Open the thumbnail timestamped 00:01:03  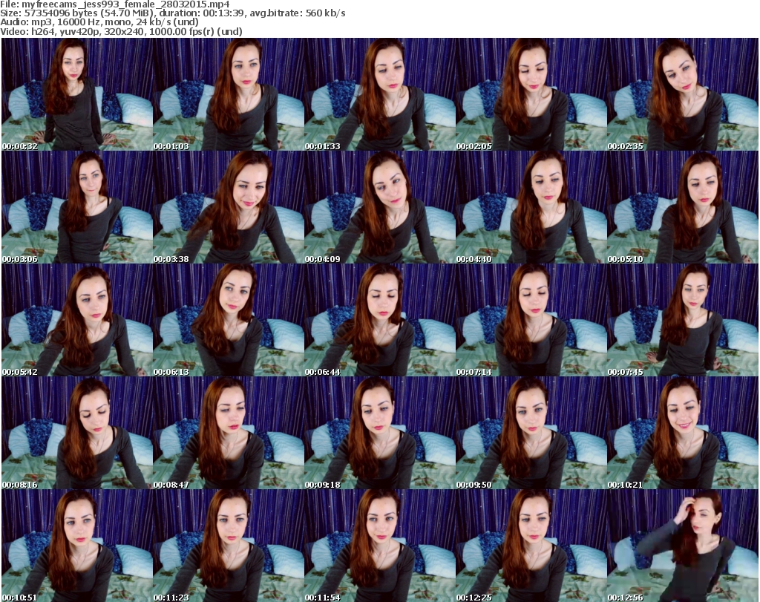[x=229, y=94]
